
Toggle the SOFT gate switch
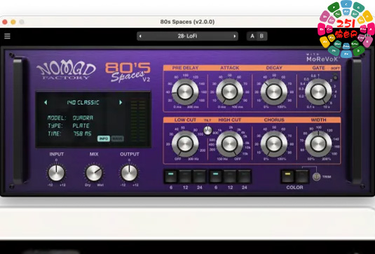(335, 77)
